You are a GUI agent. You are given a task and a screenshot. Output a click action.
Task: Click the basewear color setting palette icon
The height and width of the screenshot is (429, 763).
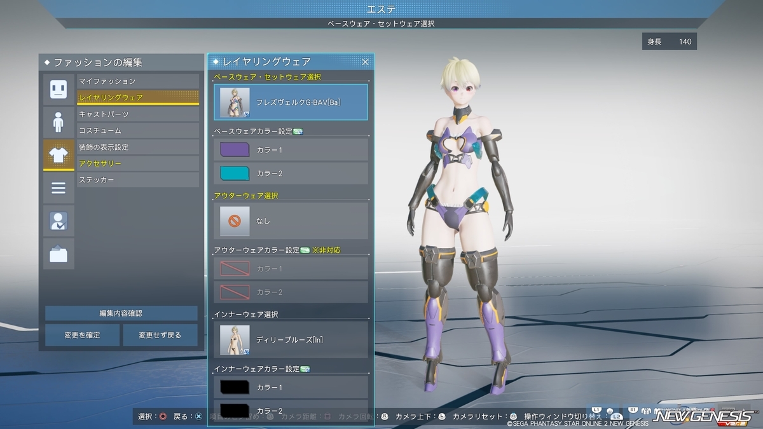(x=298, y=132)
